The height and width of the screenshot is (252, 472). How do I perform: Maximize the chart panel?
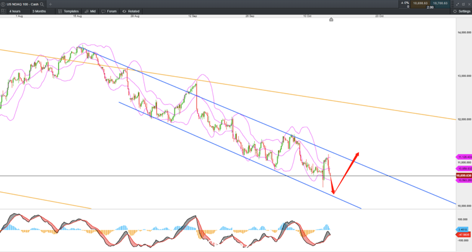(464, 4)
